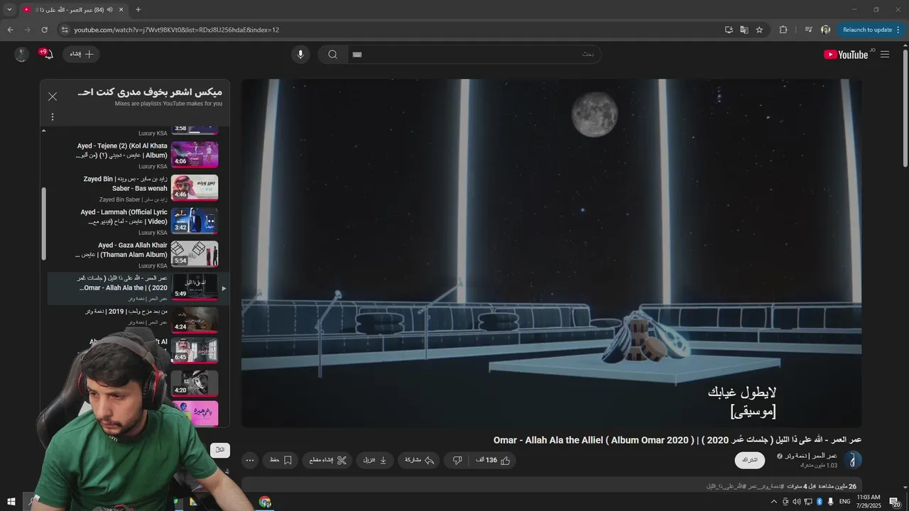This screenshot has width=909, height=511.
Task: Open the Windows Start menu
Action: 11,502
